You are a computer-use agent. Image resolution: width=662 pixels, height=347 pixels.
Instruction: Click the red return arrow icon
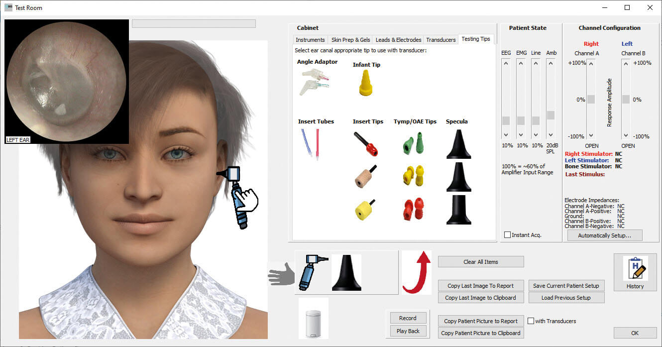(416, 272)
